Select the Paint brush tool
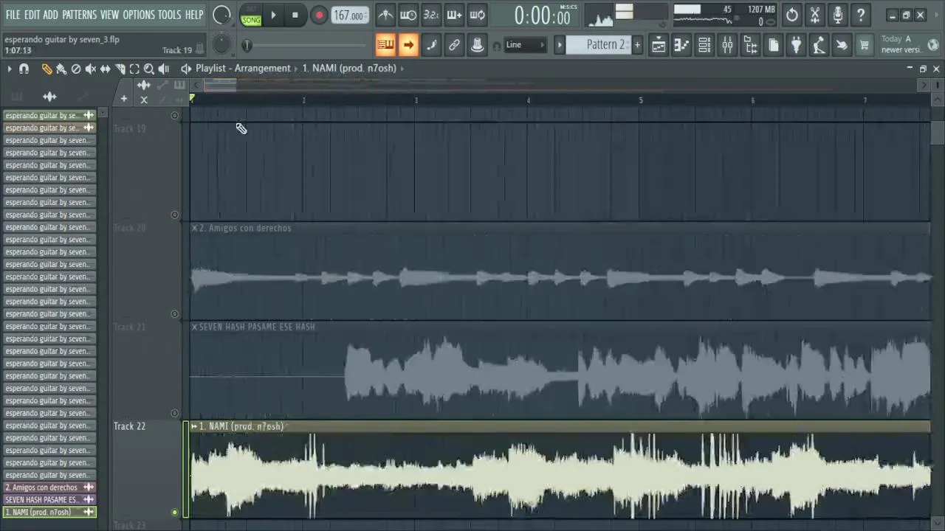Image resolution: width=945 pixels, height=531 pixels. click(x=61, y=69)
